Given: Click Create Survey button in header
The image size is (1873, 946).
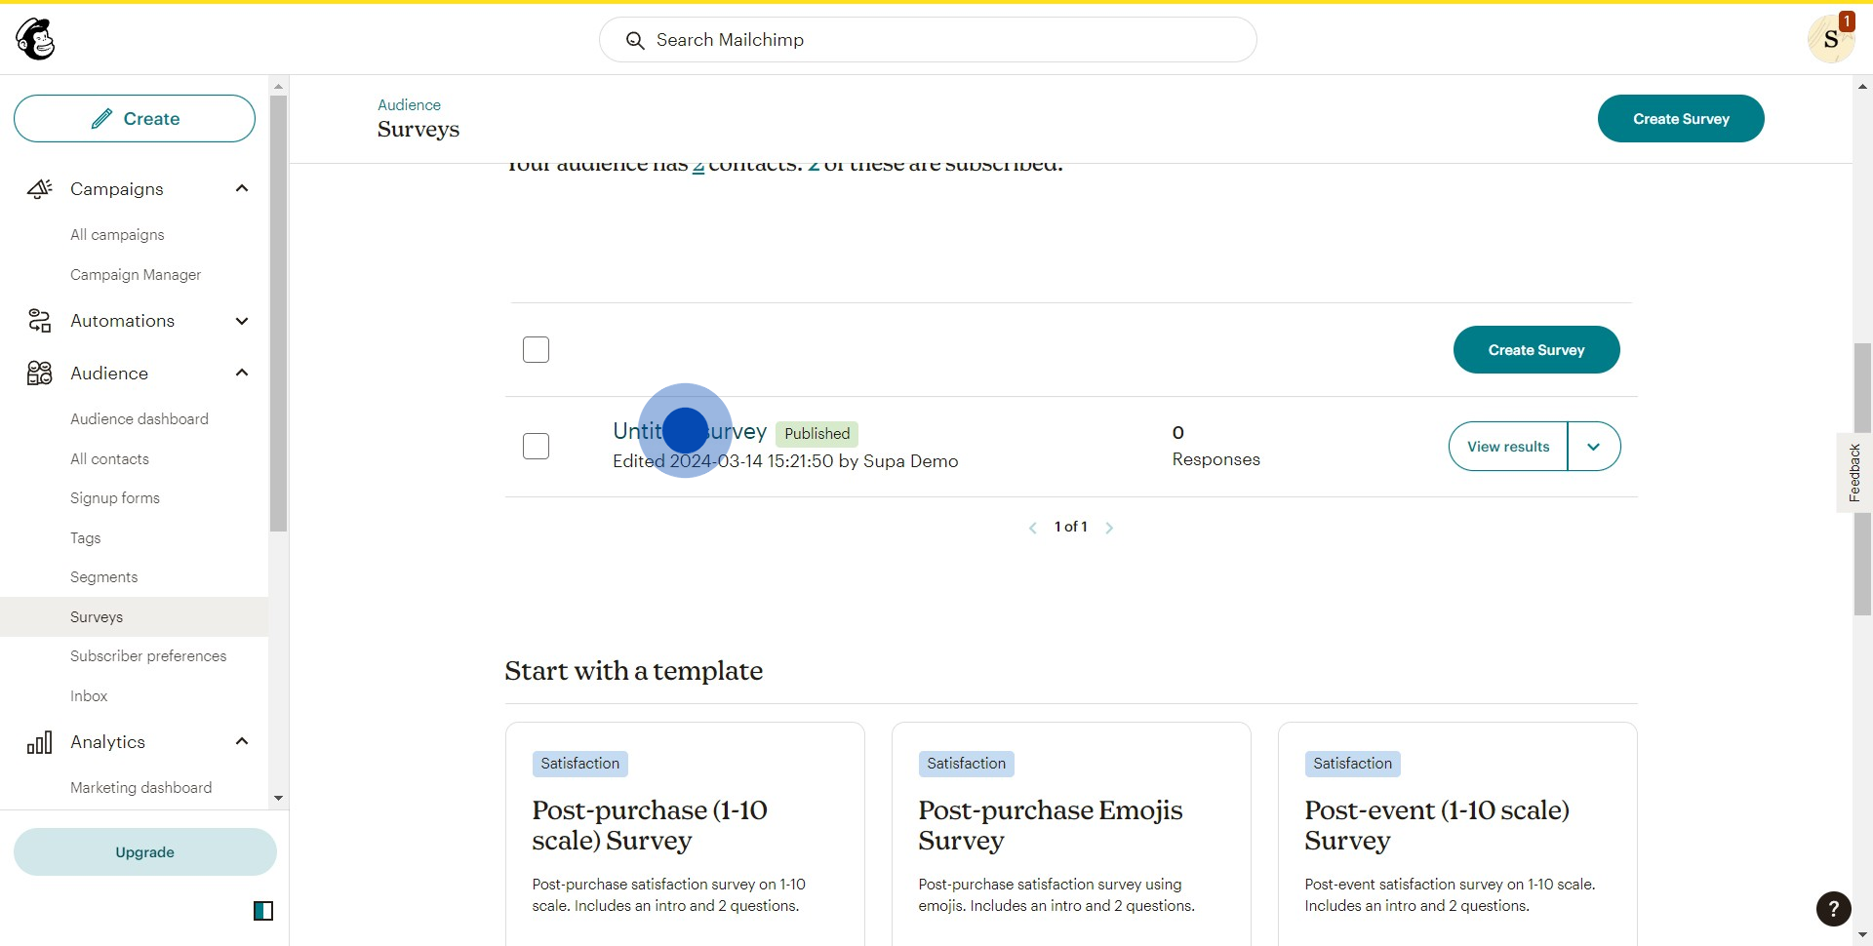Looking at the screenshot, I should [x=1680, y=119].
